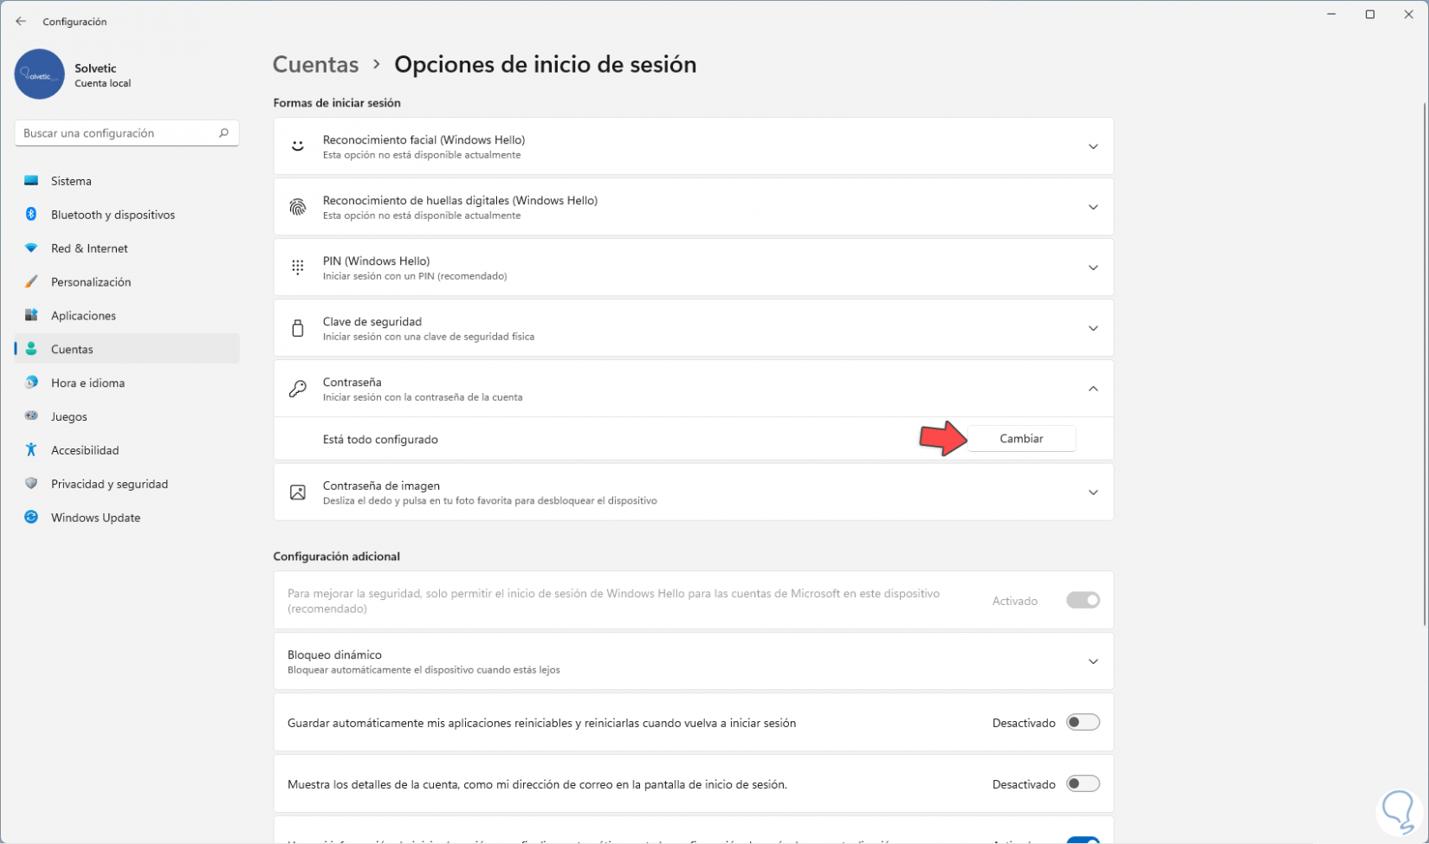Expand Reconocimiento de huellas digitales chevron

coord(1093,207)
